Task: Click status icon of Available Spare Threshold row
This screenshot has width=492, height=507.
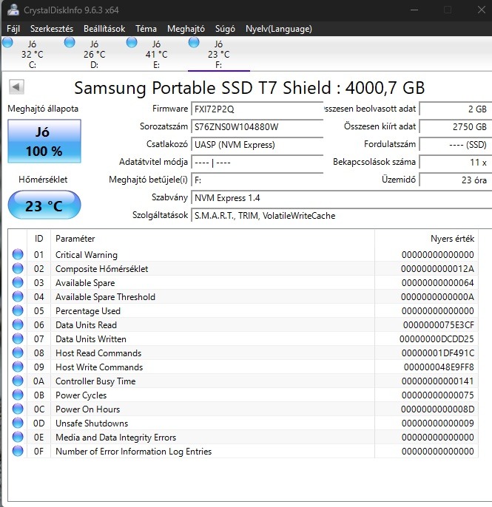Action: [x=18, y=296]
